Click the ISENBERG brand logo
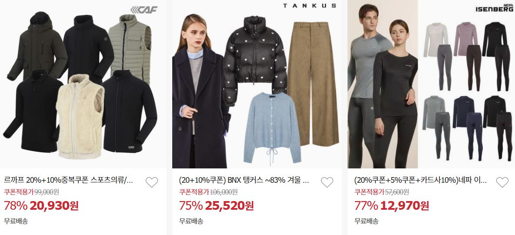This screenshot has width=515, height=235. pyautogui.click(x=494, y=8)
